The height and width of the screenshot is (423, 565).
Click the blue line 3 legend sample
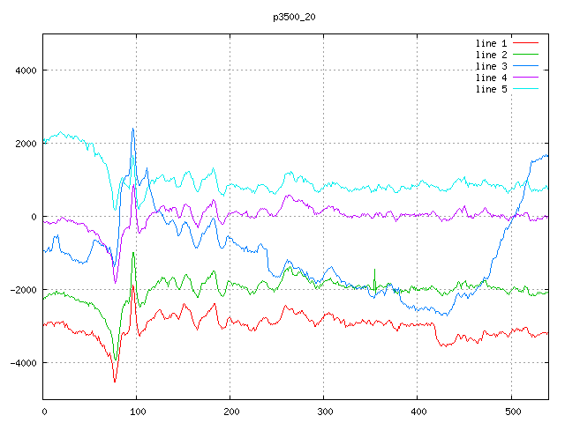[525, 66]
